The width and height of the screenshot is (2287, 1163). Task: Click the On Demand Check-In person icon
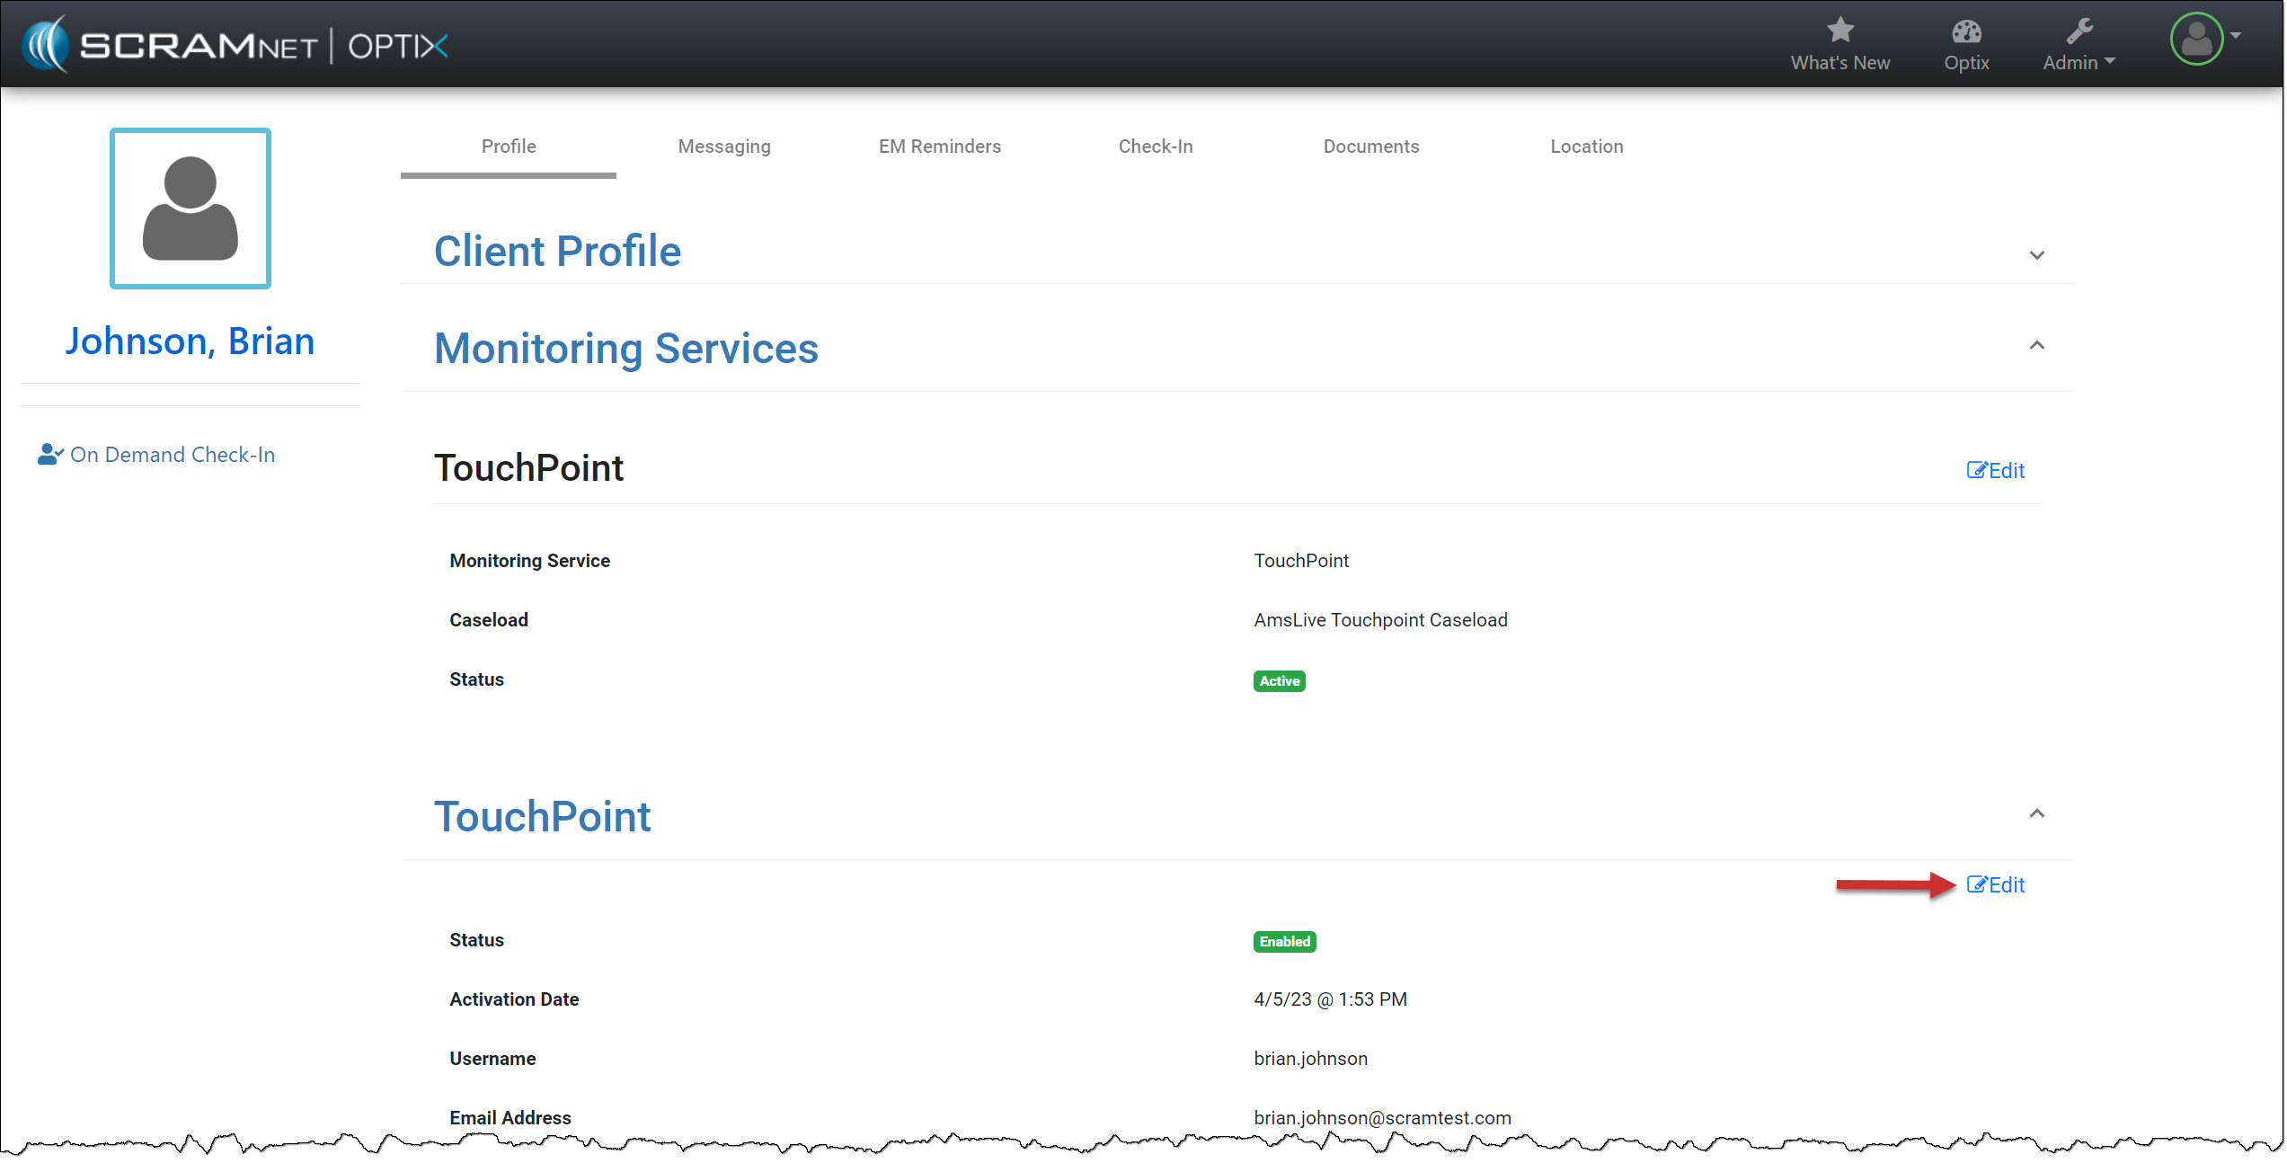click(49, 455)
